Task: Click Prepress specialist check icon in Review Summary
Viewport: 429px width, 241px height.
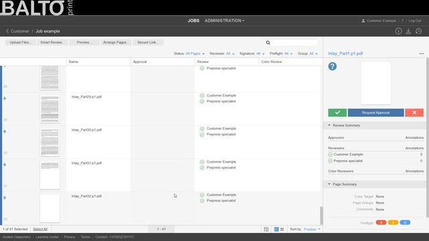Action: [x=330, y=161]
